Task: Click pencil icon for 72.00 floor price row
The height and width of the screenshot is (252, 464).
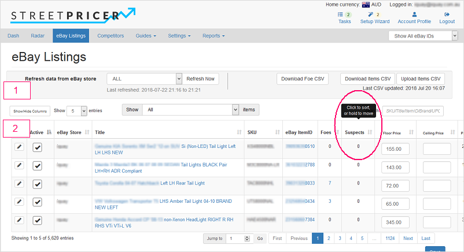Action: tap(19, 184)
